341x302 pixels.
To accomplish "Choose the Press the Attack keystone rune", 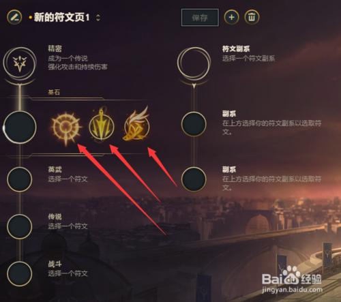I will tap(66, 127).
